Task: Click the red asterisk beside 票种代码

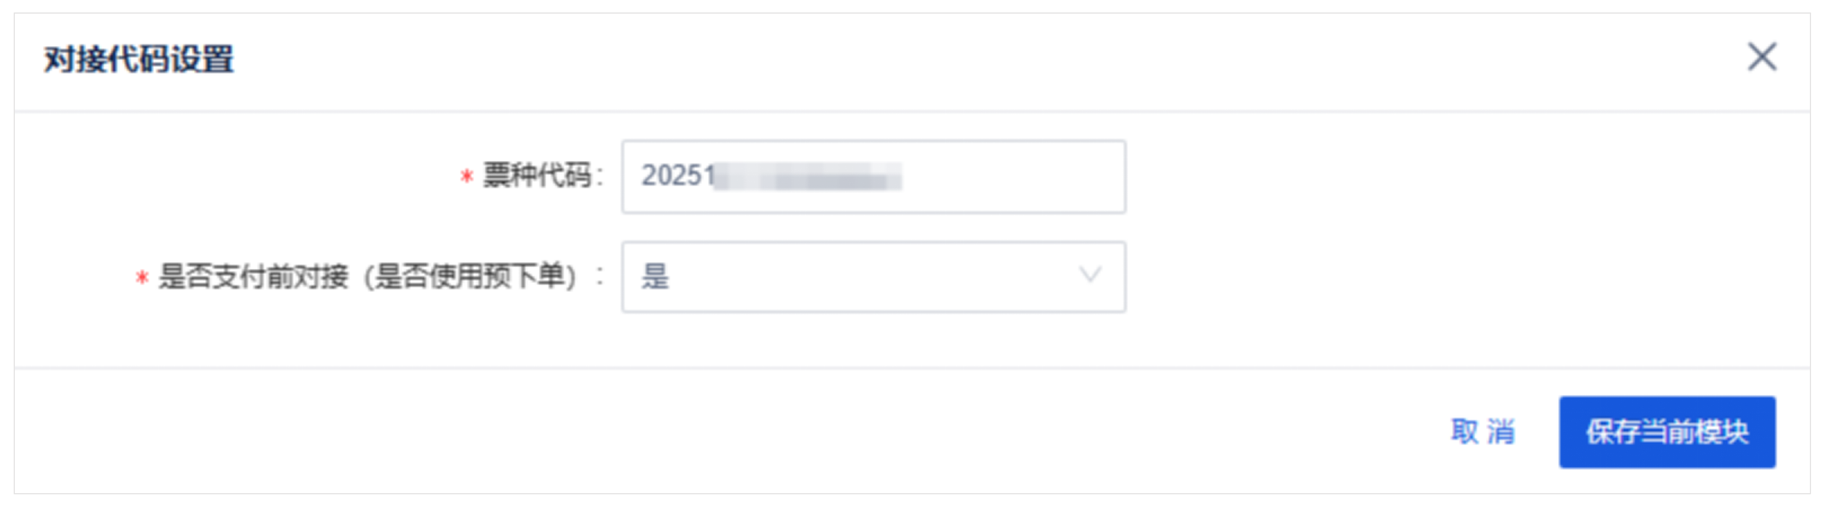Action: (x=466, y=176)
